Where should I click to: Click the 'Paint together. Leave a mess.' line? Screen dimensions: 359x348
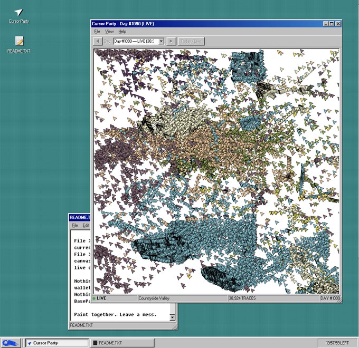click(x=116, y=314)
